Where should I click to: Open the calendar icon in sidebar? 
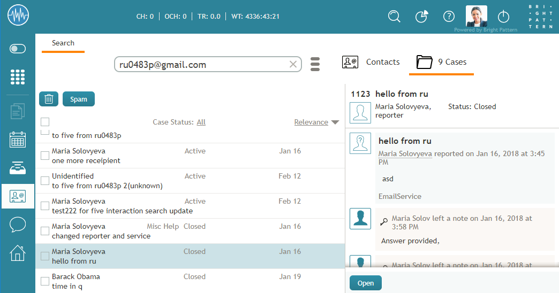click(18, 140)
